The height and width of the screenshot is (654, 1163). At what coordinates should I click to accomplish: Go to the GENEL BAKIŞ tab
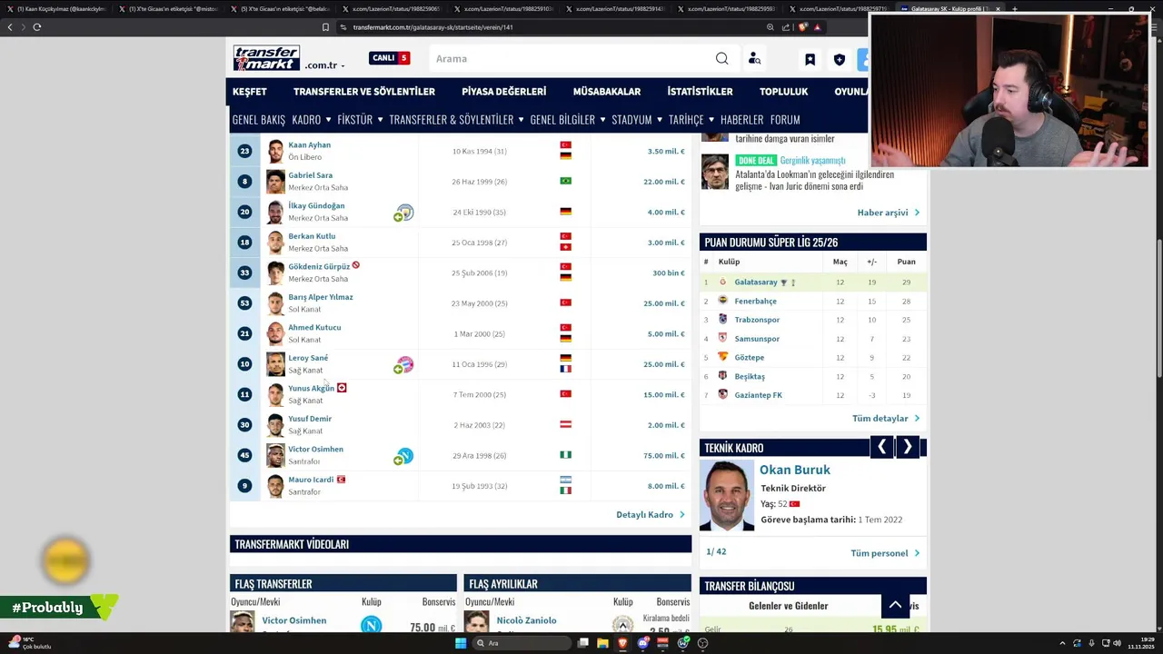click(x=259, y=119)
